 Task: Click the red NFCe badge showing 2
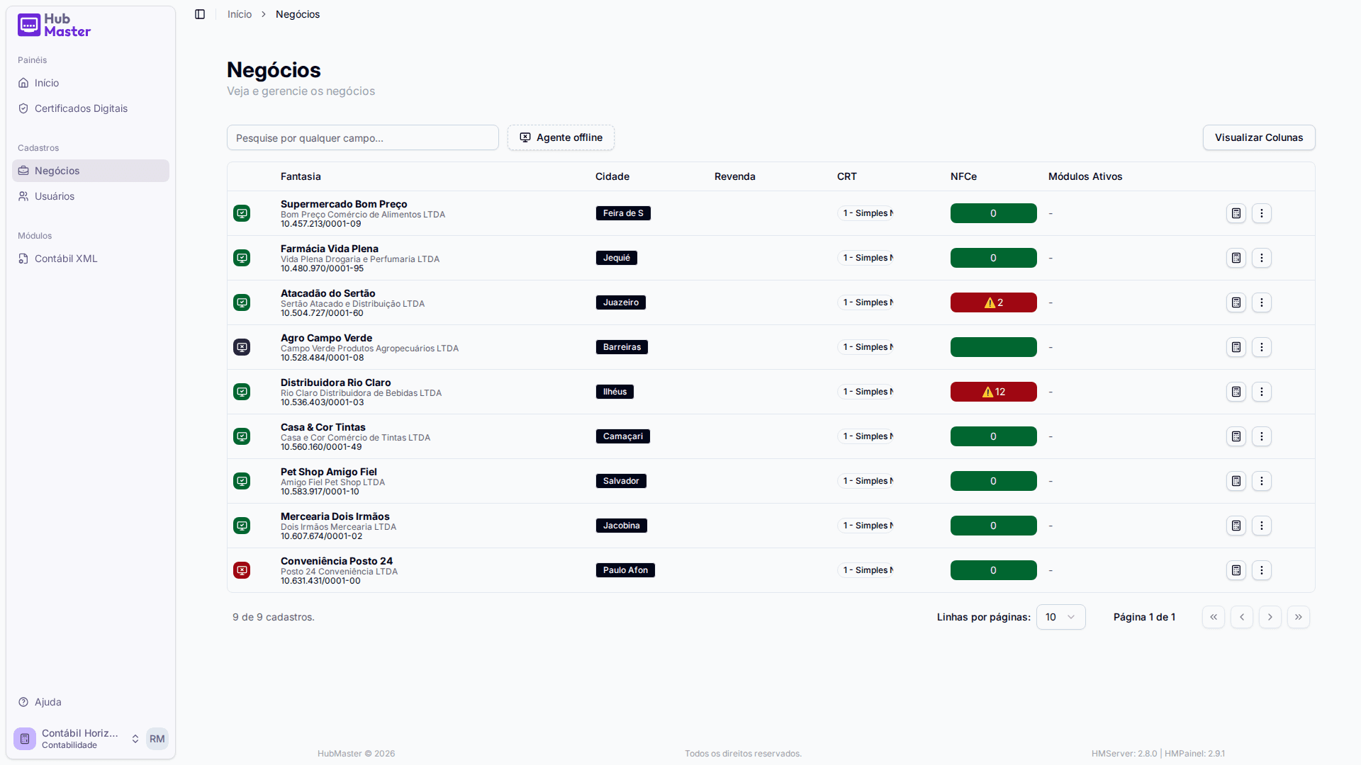(993, 302)
